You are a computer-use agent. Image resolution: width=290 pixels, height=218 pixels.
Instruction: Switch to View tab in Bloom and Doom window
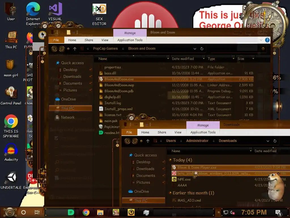click(105, 40)
